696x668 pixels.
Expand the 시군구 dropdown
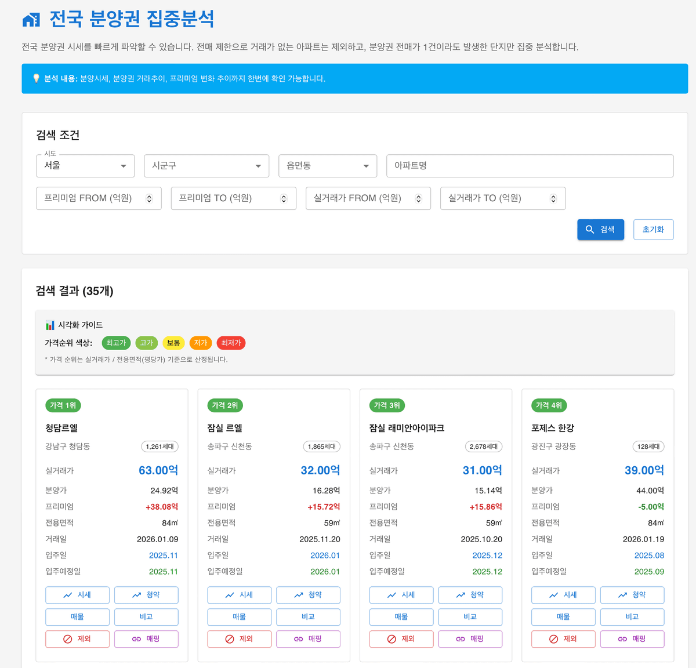(206, 166)
